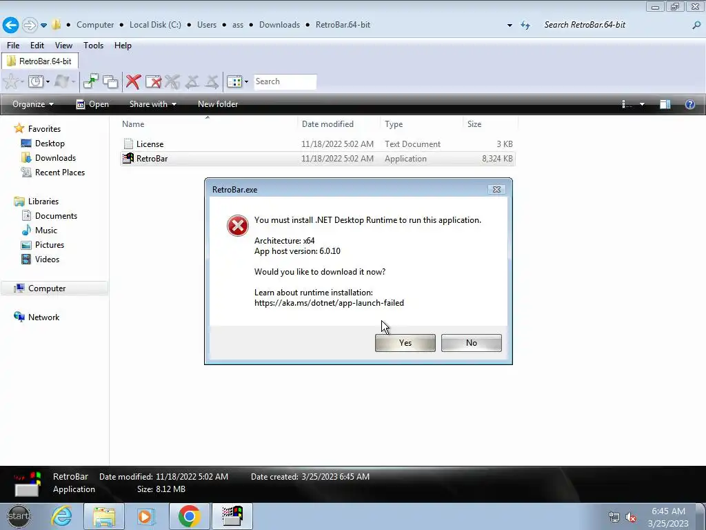Open Windows Explorer from the taskbar

[104, 516]
